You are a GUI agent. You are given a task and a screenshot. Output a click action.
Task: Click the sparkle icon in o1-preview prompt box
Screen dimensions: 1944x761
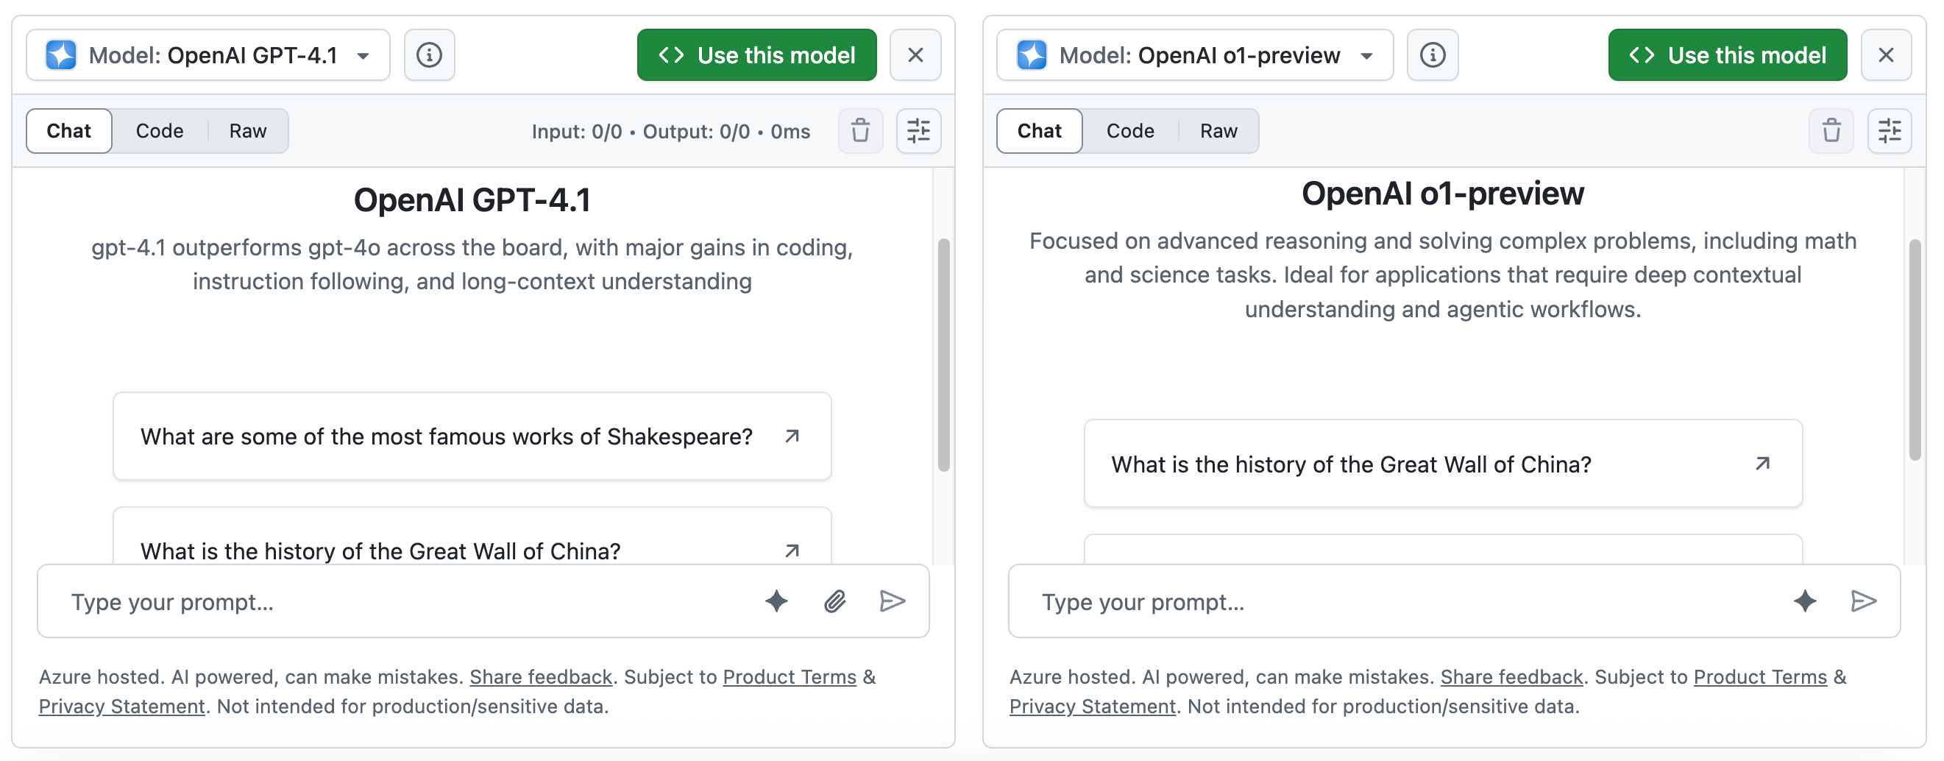click(1804, 601)
